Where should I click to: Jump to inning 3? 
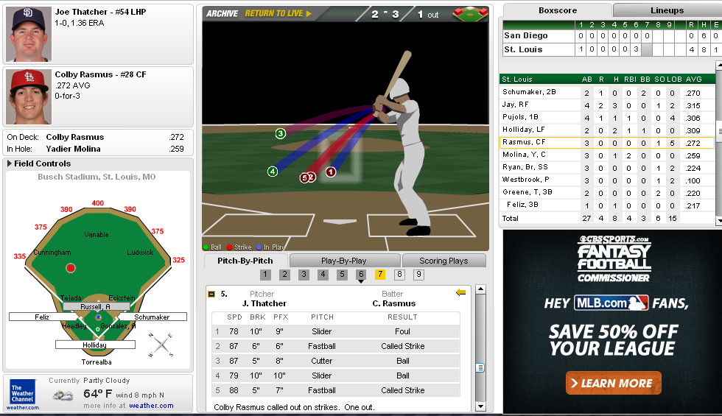point(304,275)
